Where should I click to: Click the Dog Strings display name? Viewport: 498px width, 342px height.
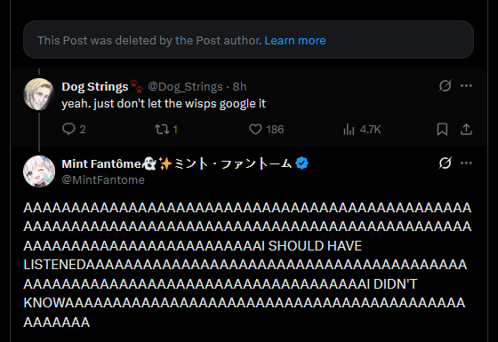(94, 87)
